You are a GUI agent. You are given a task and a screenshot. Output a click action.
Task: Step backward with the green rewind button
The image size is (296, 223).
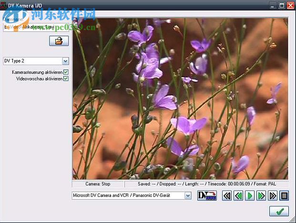coord(238,196)
